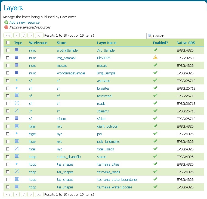Click the line type icon for tiger_roads

point(17,149)
